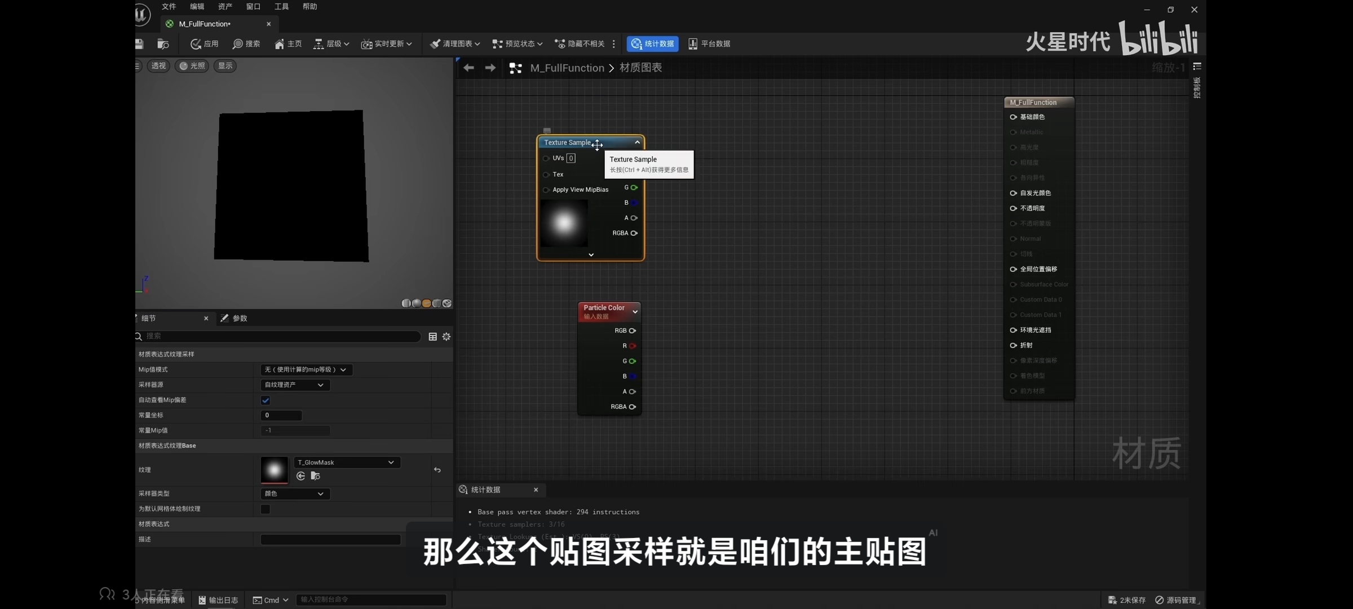Screen dimensions: 1353x609
Task: Click the console command input field
Action: pos(370,599)
